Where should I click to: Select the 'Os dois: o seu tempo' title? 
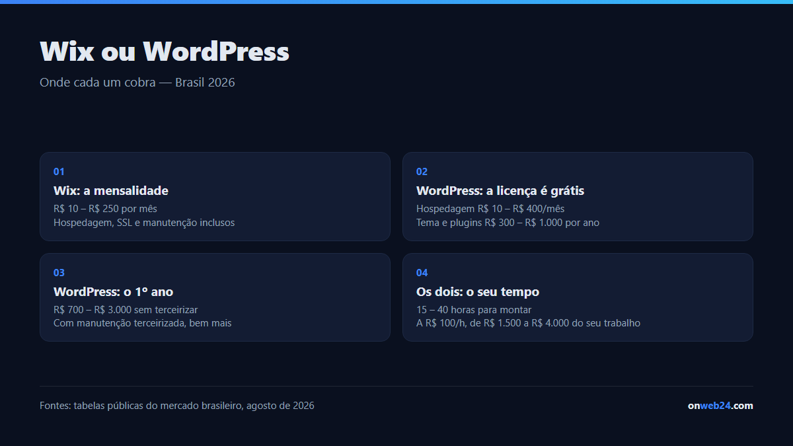tap(478, 292)
